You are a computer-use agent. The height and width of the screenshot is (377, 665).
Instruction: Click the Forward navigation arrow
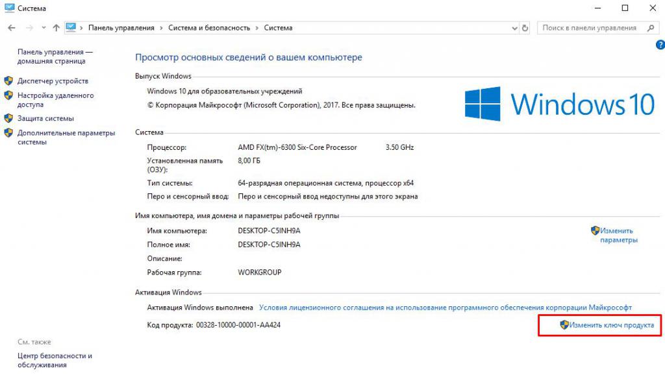29,28
